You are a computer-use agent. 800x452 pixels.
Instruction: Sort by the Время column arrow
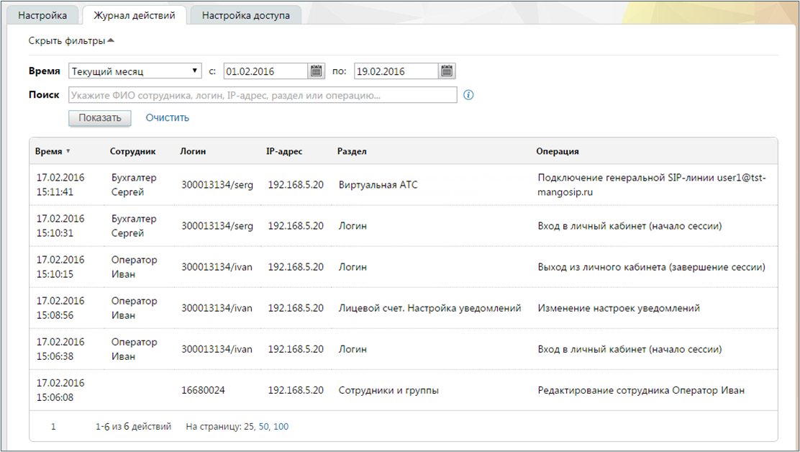68,152
